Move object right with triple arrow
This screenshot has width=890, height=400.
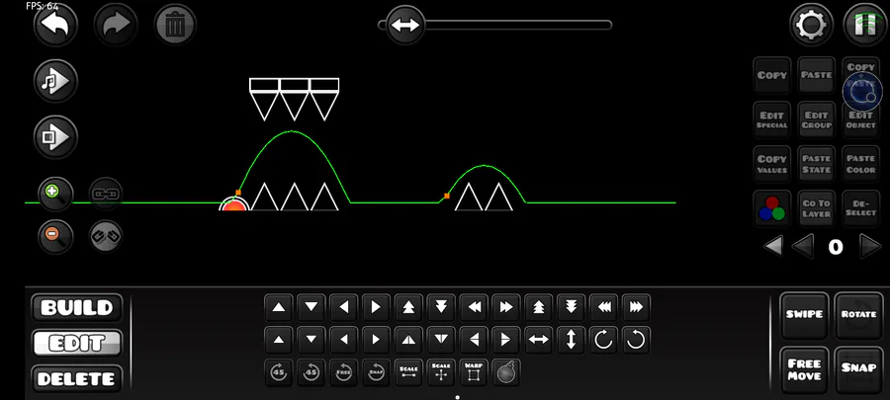(636, 307)
